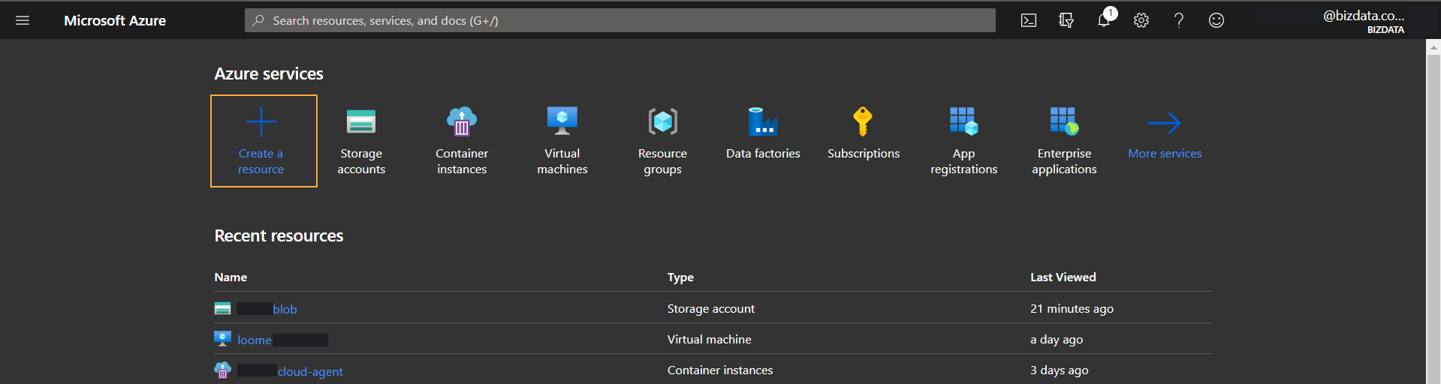Image resolution: width=1441 pixels, height=384 pixels.
Task: Open the cloud-agent container instance link
Action: pos(310,371)
